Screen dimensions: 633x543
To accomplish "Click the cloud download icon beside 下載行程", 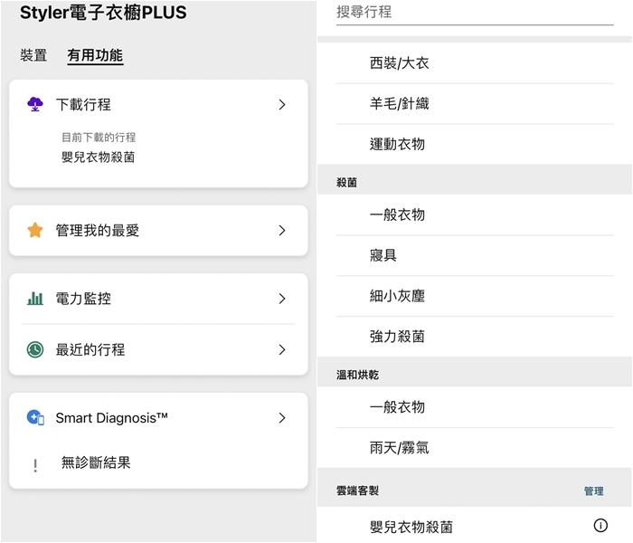I will [x=35, y=104].
